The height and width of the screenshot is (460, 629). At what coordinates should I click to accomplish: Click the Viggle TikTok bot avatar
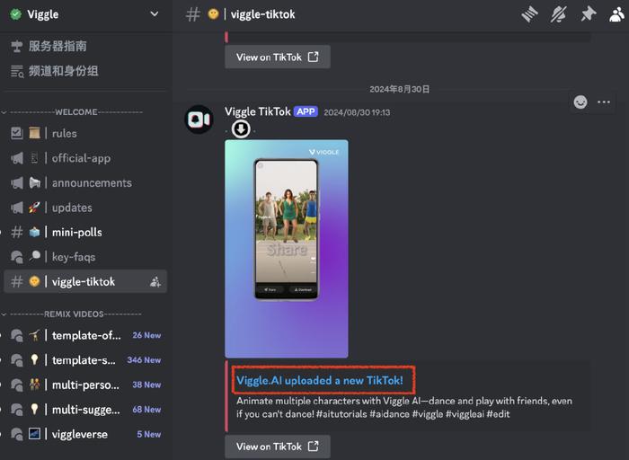coord(199,119)
